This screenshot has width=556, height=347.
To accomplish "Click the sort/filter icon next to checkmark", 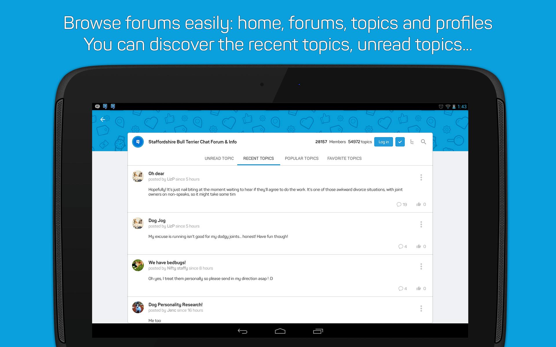I will click(x=412, y=142).
